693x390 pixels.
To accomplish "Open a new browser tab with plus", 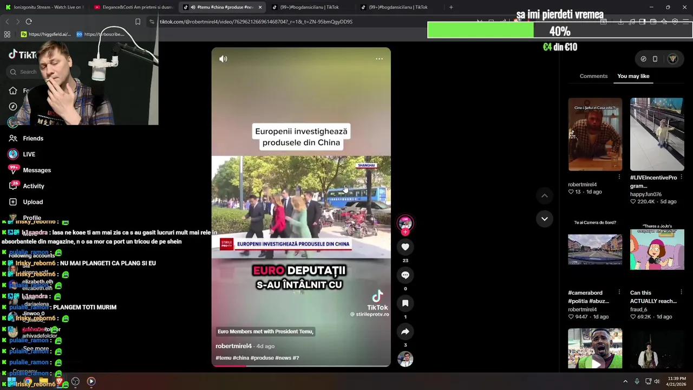I will point(451,7).
